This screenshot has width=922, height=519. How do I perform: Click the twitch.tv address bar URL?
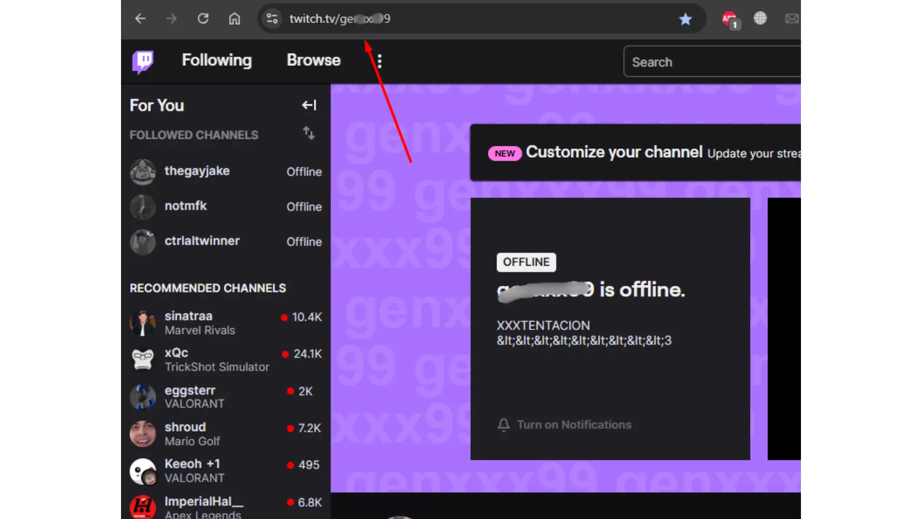pos(340,19)
